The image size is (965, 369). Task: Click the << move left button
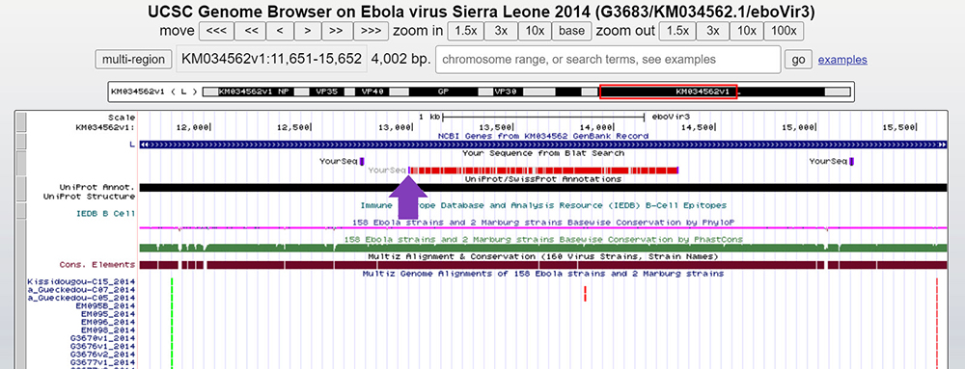pyautogui.click(x=251, y=32)
